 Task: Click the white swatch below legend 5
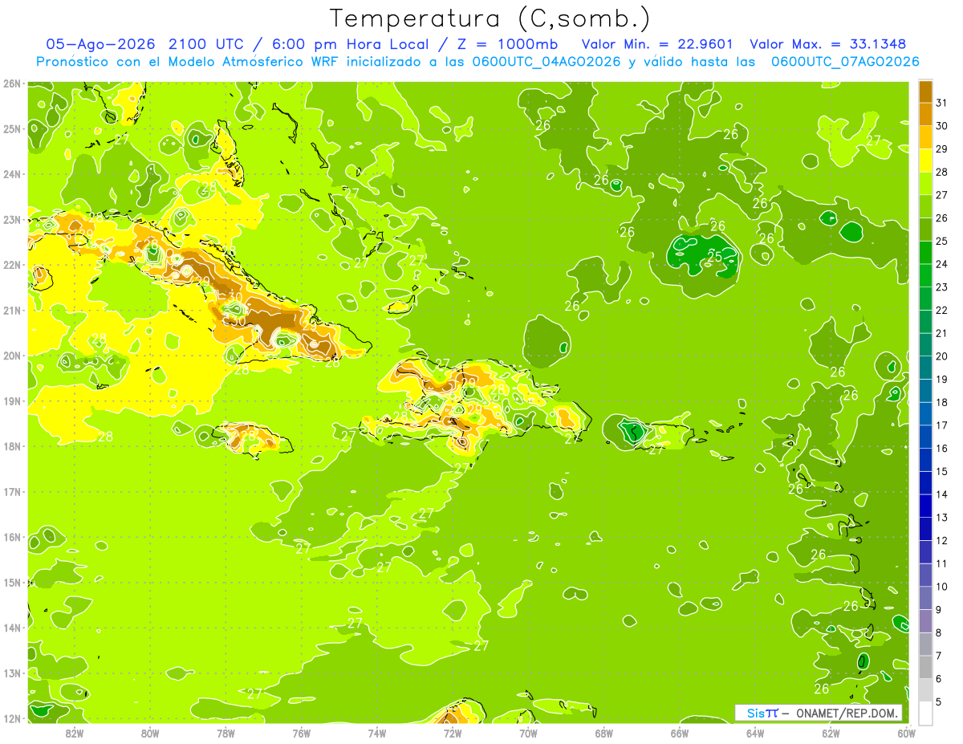926,713
